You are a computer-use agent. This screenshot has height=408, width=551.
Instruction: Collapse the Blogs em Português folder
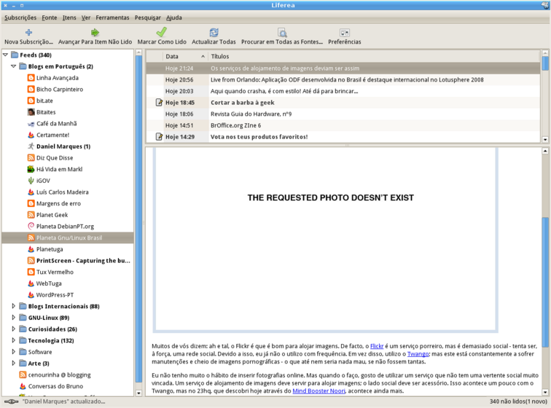coord(14,66)
